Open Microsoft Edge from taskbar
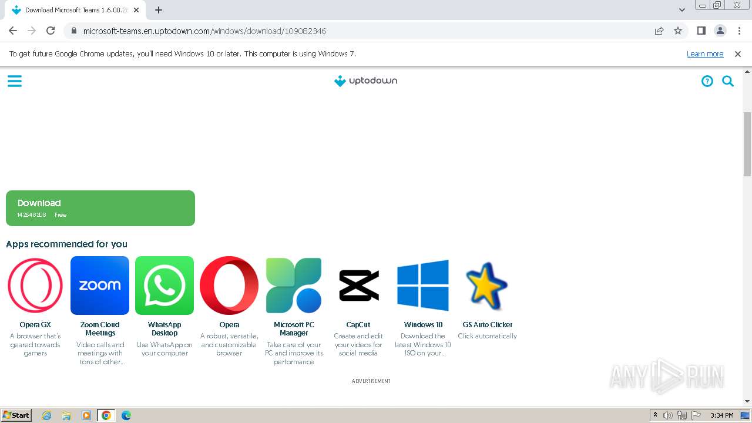752x423 pixels. pyautogui.click(x=126, y=415)
